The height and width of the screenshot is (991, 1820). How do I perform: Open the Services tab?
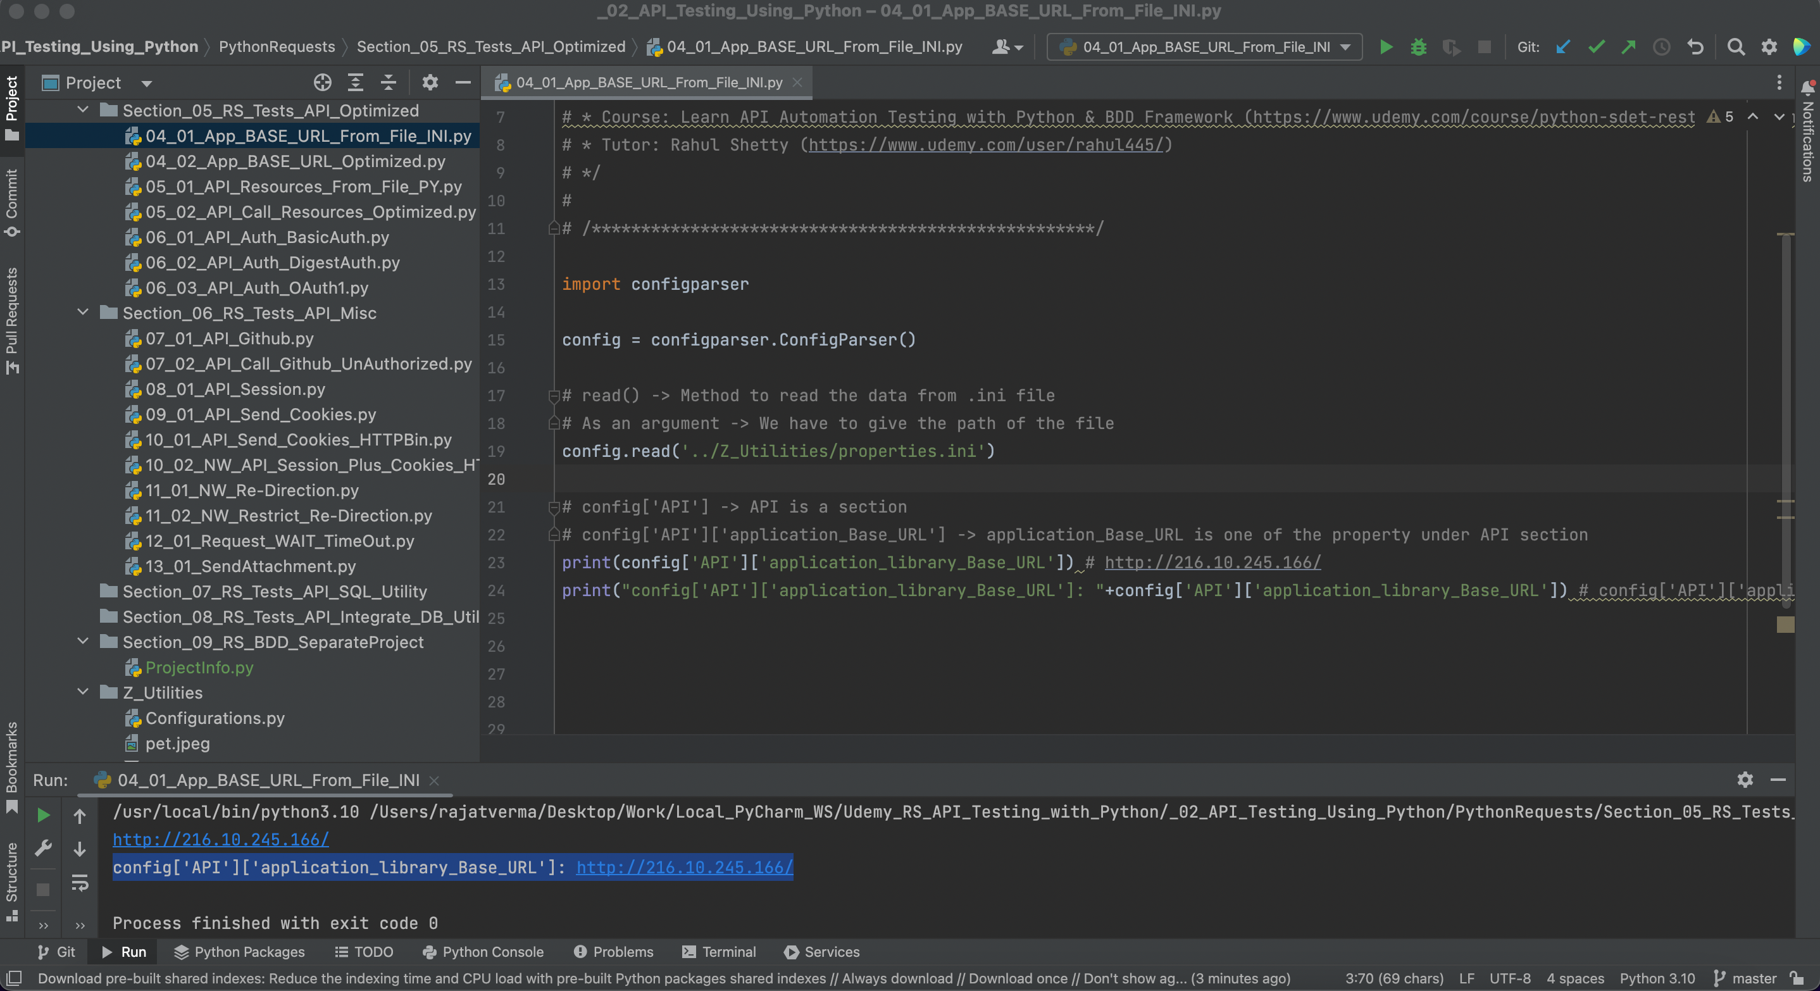821,951
